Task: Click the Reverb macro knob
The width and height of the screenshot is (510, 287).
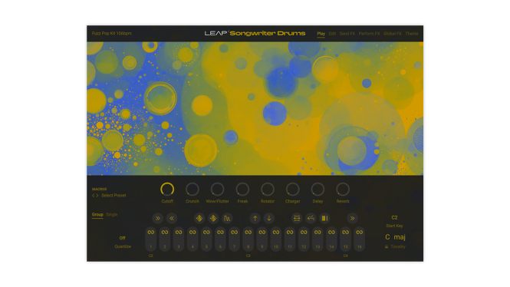Action: [x=343, y=189]
